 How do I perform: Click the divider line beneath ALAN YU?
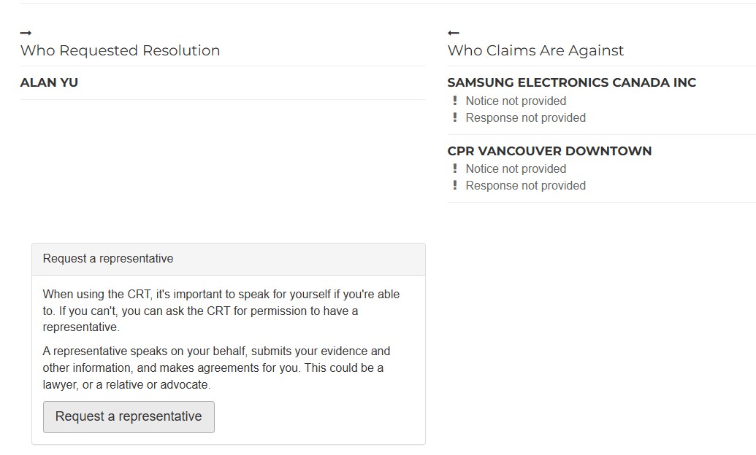[x=223, y=99]
